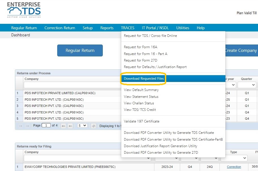Open the IT Portal / NSDL menu

[x=155, y=28]
